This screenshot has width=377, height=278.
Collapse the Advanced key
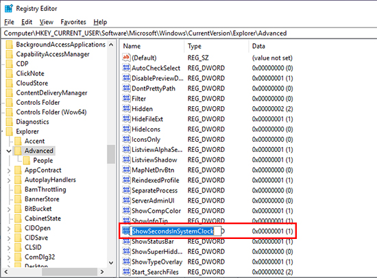coord(9,151)
